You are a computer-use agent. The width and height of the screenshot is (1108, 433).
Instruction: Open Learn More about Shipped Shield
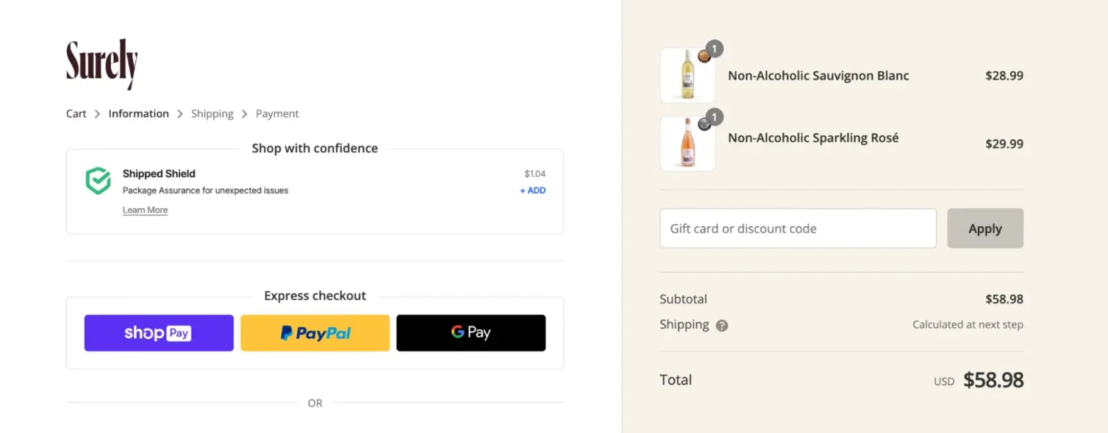(145, 210)
